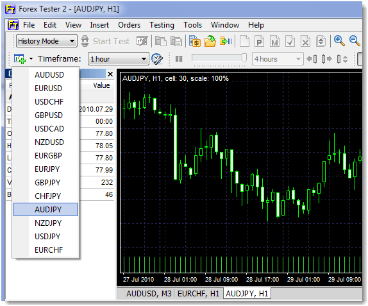Open the Timeframe 1 hour dropdown
The height and width of the screenshot is (306, 368).
(x=118, y=59)
